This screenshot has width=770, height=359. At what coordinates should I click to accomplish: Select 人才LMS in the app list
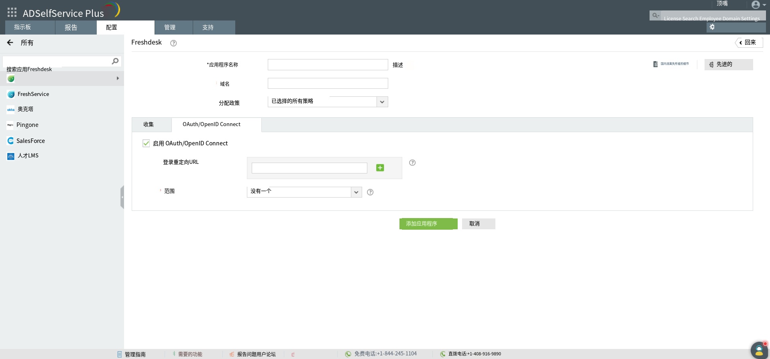click(28, 155)
